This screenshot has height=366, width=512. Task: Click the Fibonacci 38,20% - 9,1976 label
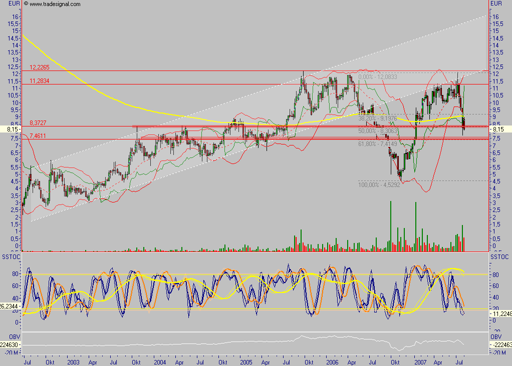tap(383, 119)
